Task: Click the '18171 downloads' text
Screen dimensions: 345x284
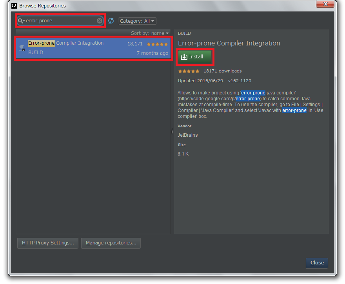Action: pyautogui.click(x=222, y=71)
